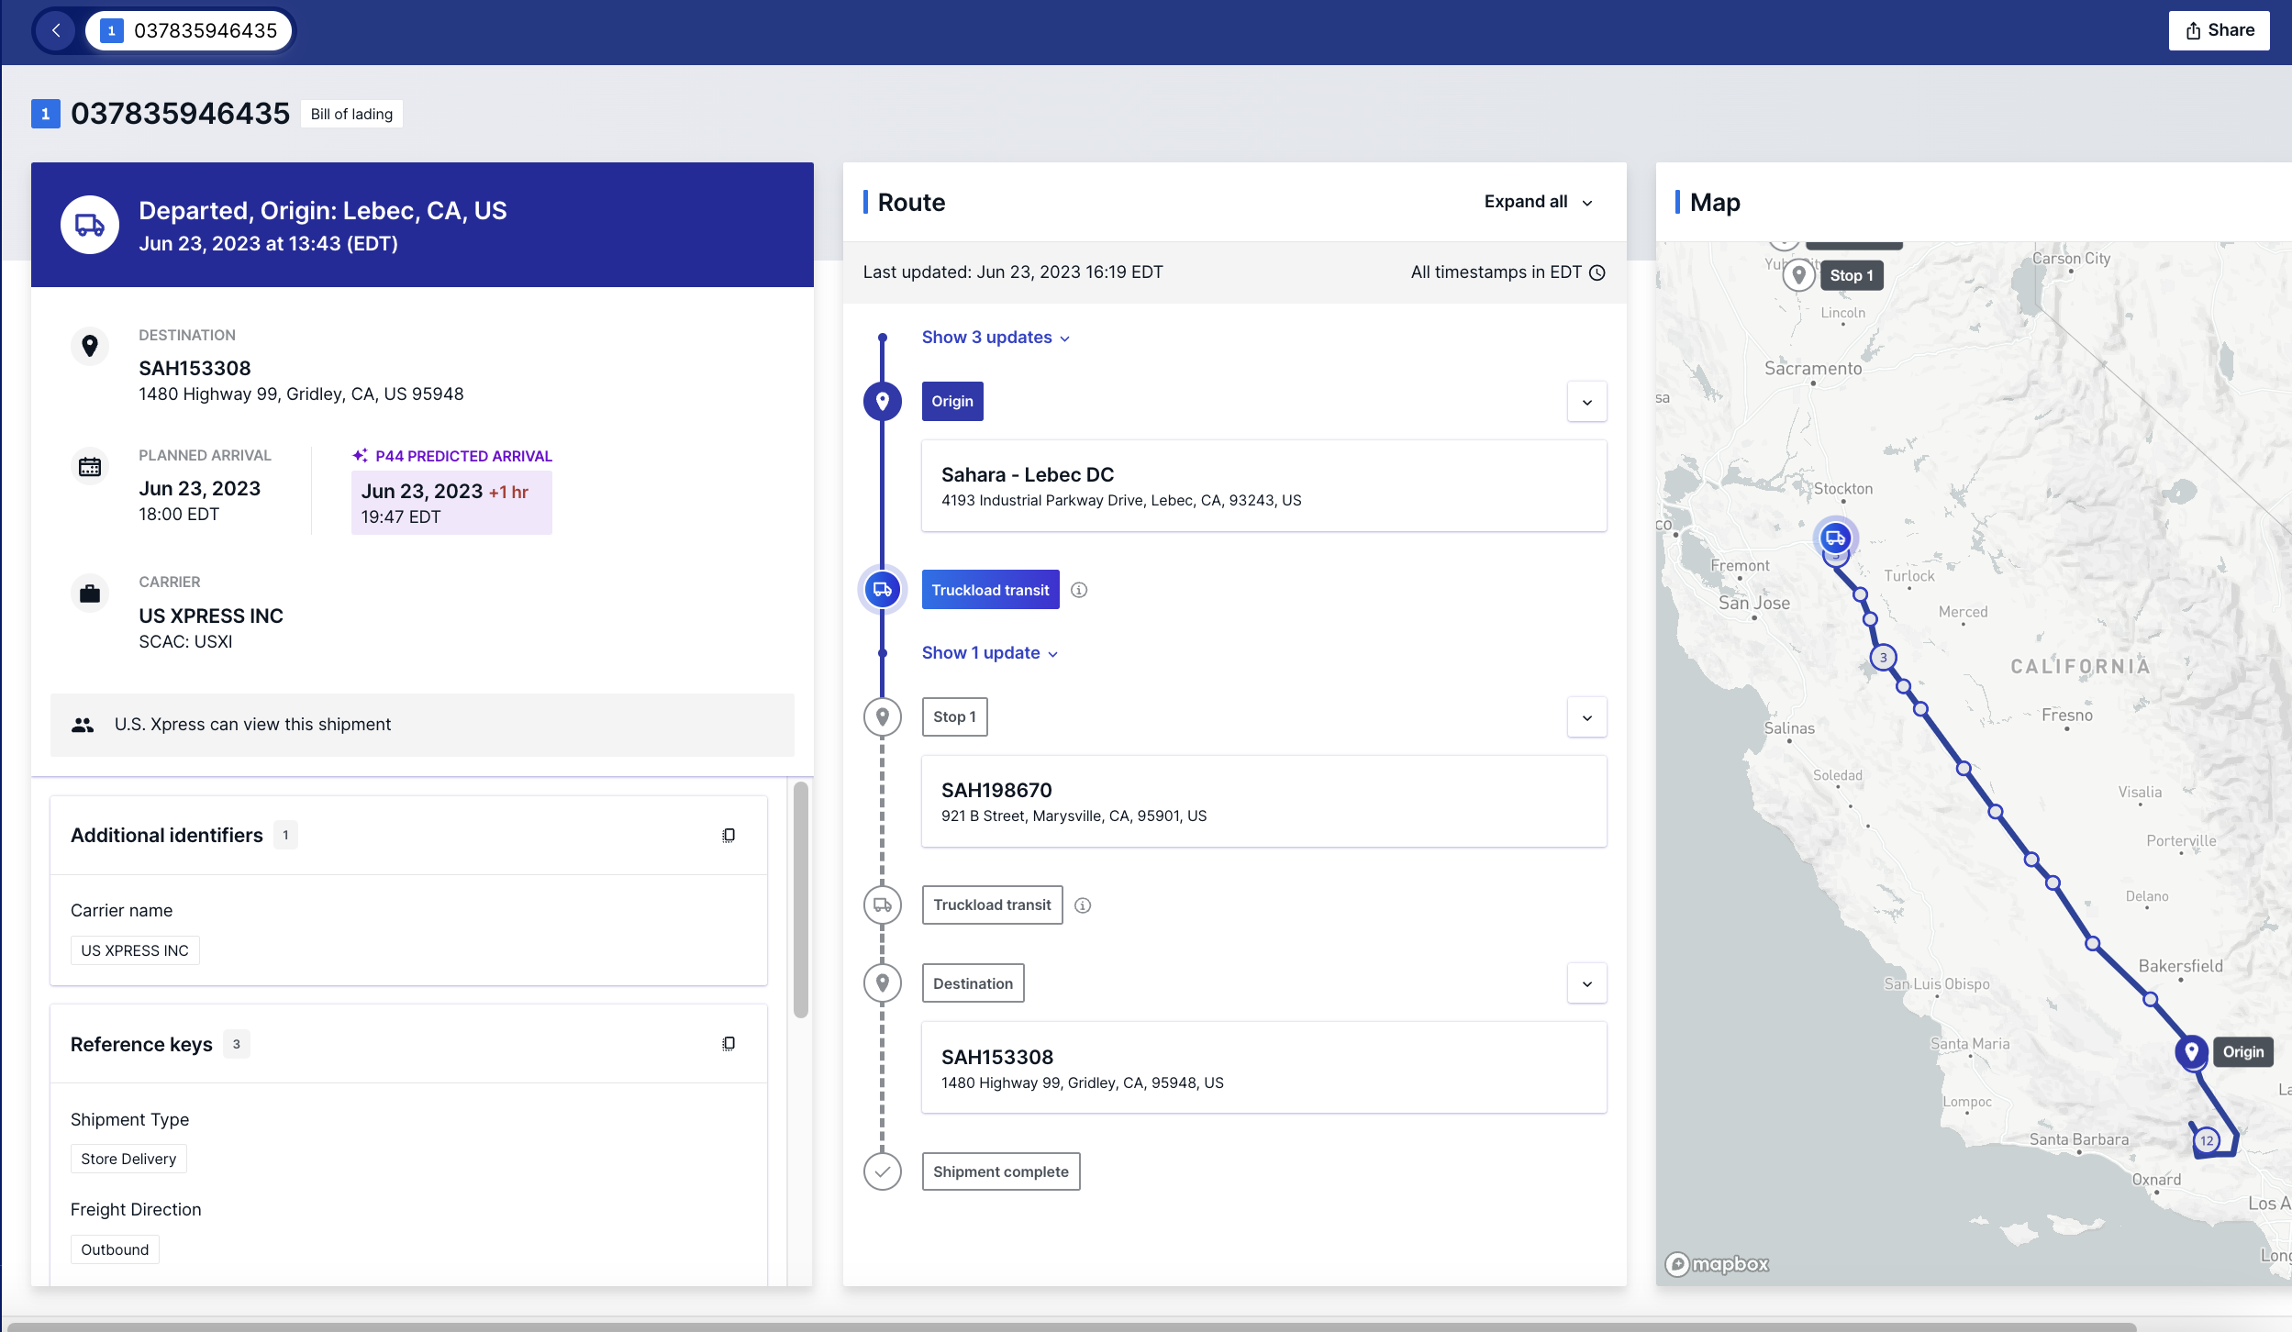Open the Sahara - Lebec DC card
The width and height of the screenshot is (2292, 1332).
tap(1264, 485)
